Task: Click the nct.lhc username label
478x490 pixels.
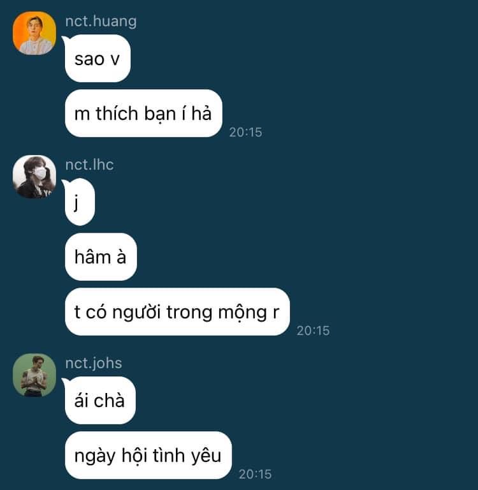Action: 89,165
